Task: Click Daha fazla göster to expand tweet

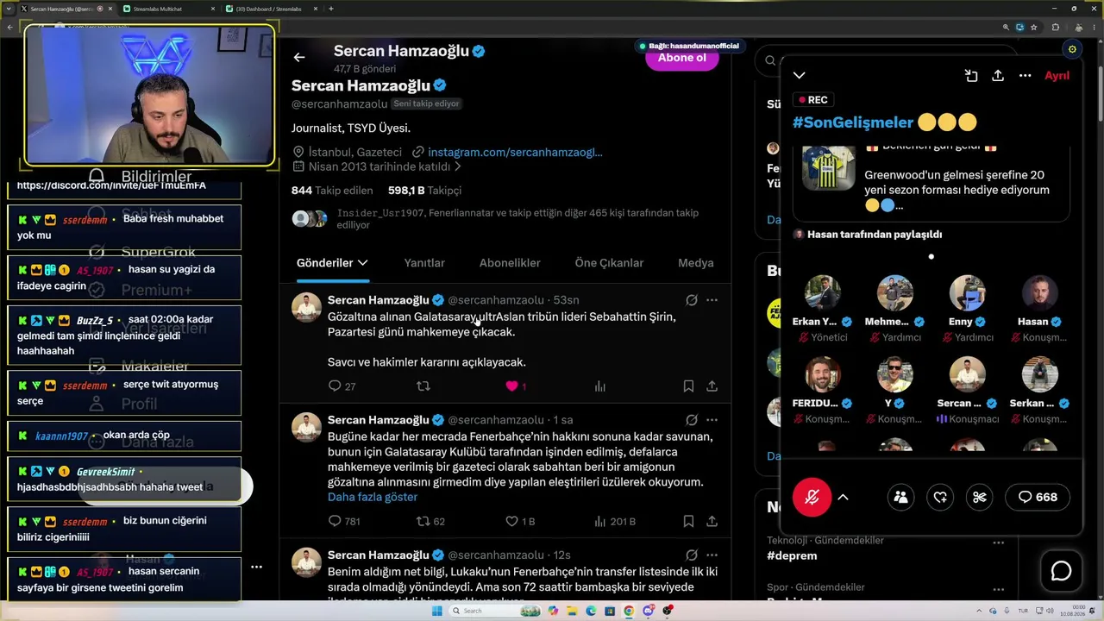Action: point(373,497)
